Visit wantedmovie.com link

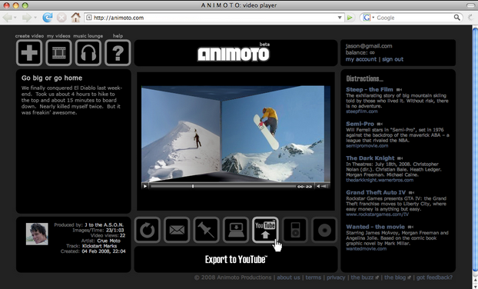366,248
